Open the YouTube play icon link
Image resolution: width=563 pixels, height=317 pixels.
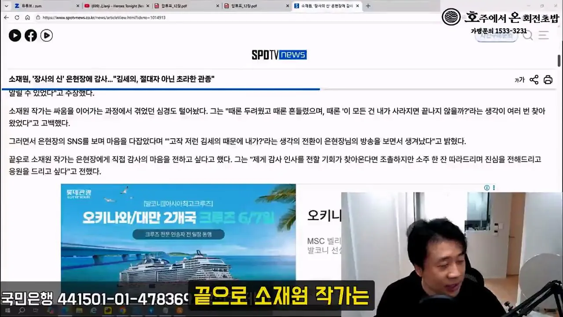pos(15,36)
